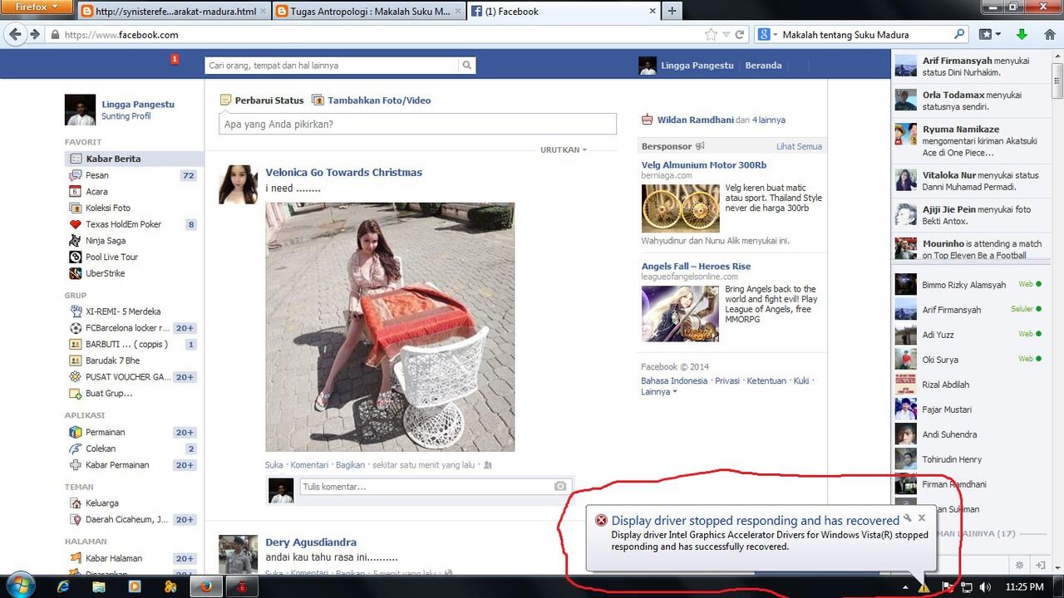Click Facebook search magnifier button
The width and height of the screenshot is (1064, 598).
tap(467, 66)
